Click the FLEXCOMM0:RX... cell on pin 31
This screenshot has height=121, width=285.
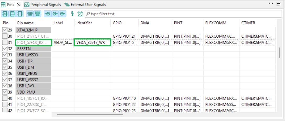pos(221,42)
